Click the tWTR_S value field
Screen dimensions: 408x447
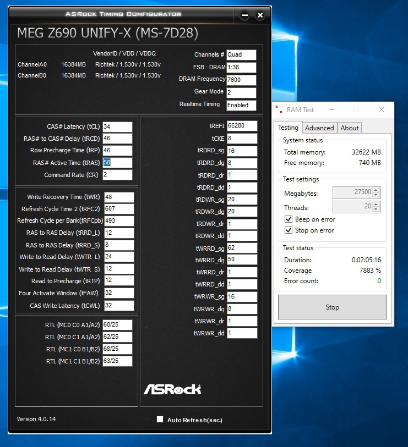119,269
